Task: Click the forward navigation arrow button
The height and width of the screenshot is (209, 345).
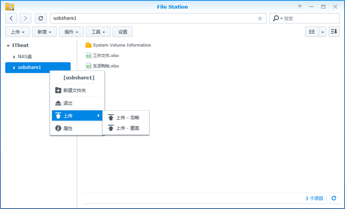Action: coord(25,18)
